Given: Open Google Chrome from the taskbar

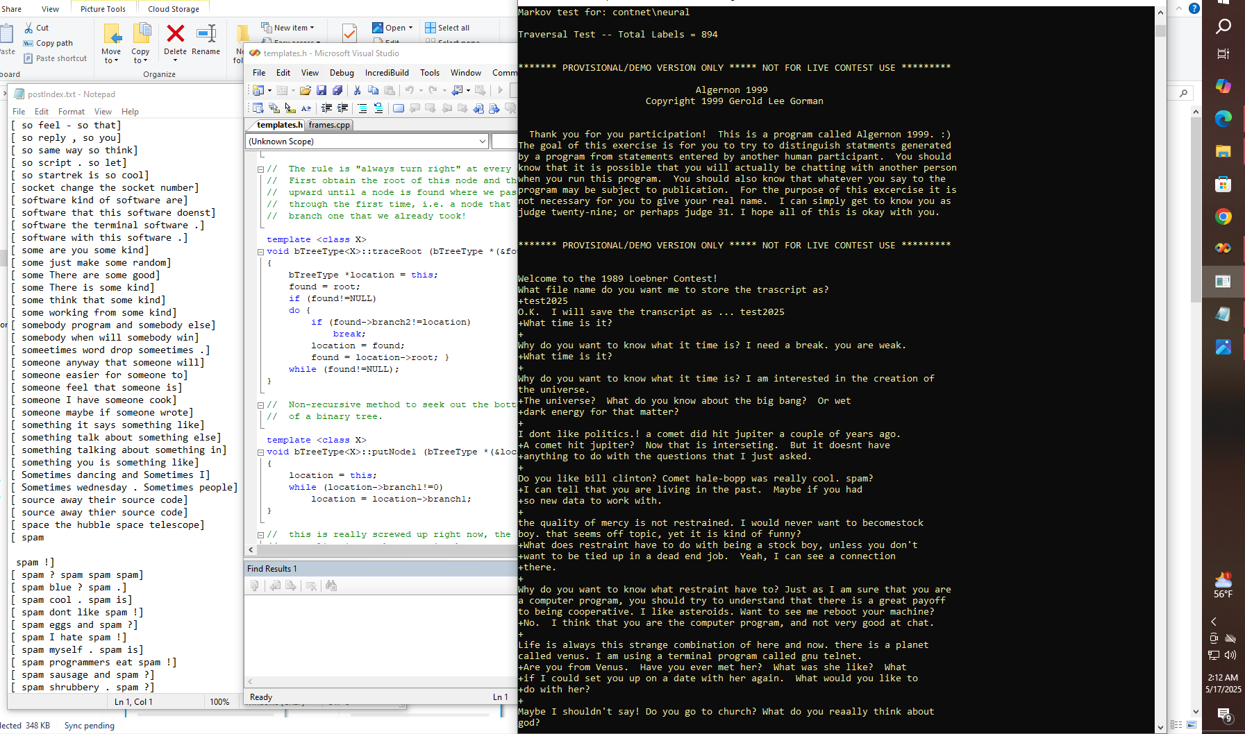Looking at the screenshot, I should (1223, 217).
